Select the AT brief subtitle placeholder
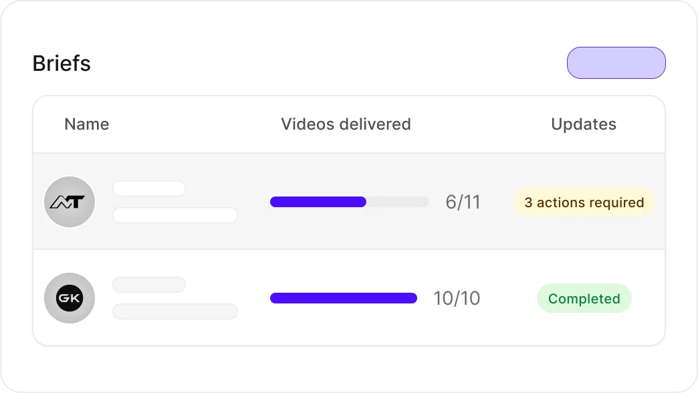Viewport: 698px width, 393px height. tap(175, 215)
